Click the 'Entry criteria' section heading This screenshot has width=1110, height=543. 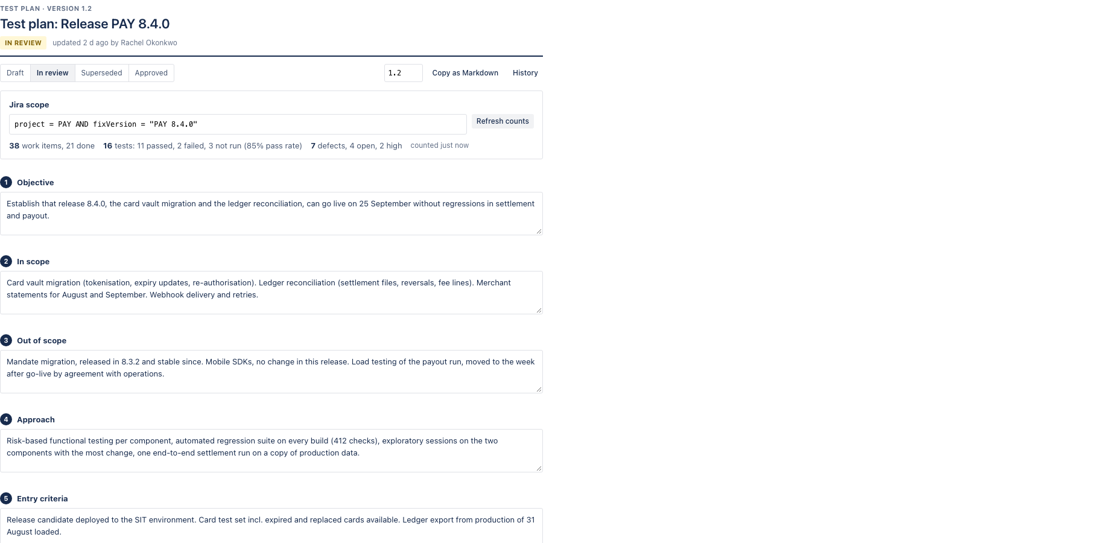(42, 499)
